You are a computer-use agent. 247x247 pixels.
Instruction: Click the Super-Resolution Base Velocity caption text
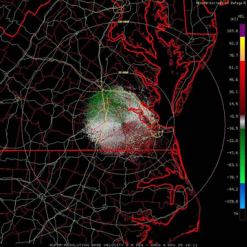coord(123,245)
